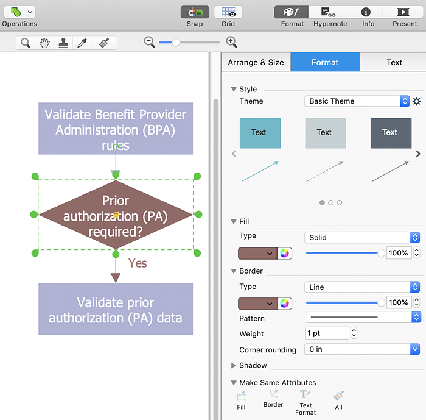The image size is (426, 420).
Task: Click Make Same Border button
Action: pos(273,399)
